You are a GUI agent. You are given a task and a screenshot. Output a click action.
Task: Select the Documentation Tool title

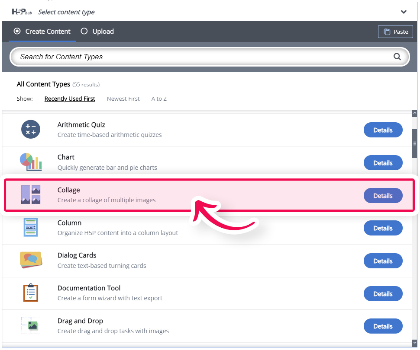[89, 288]
